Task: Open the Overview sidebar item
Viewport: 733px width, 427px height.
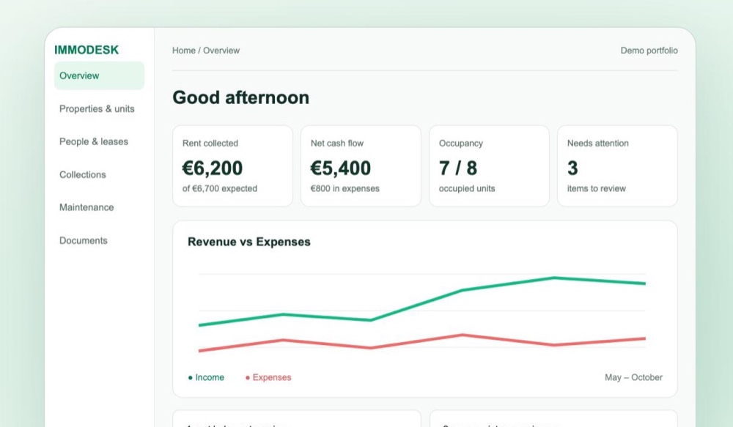Action: click(99, 75)
